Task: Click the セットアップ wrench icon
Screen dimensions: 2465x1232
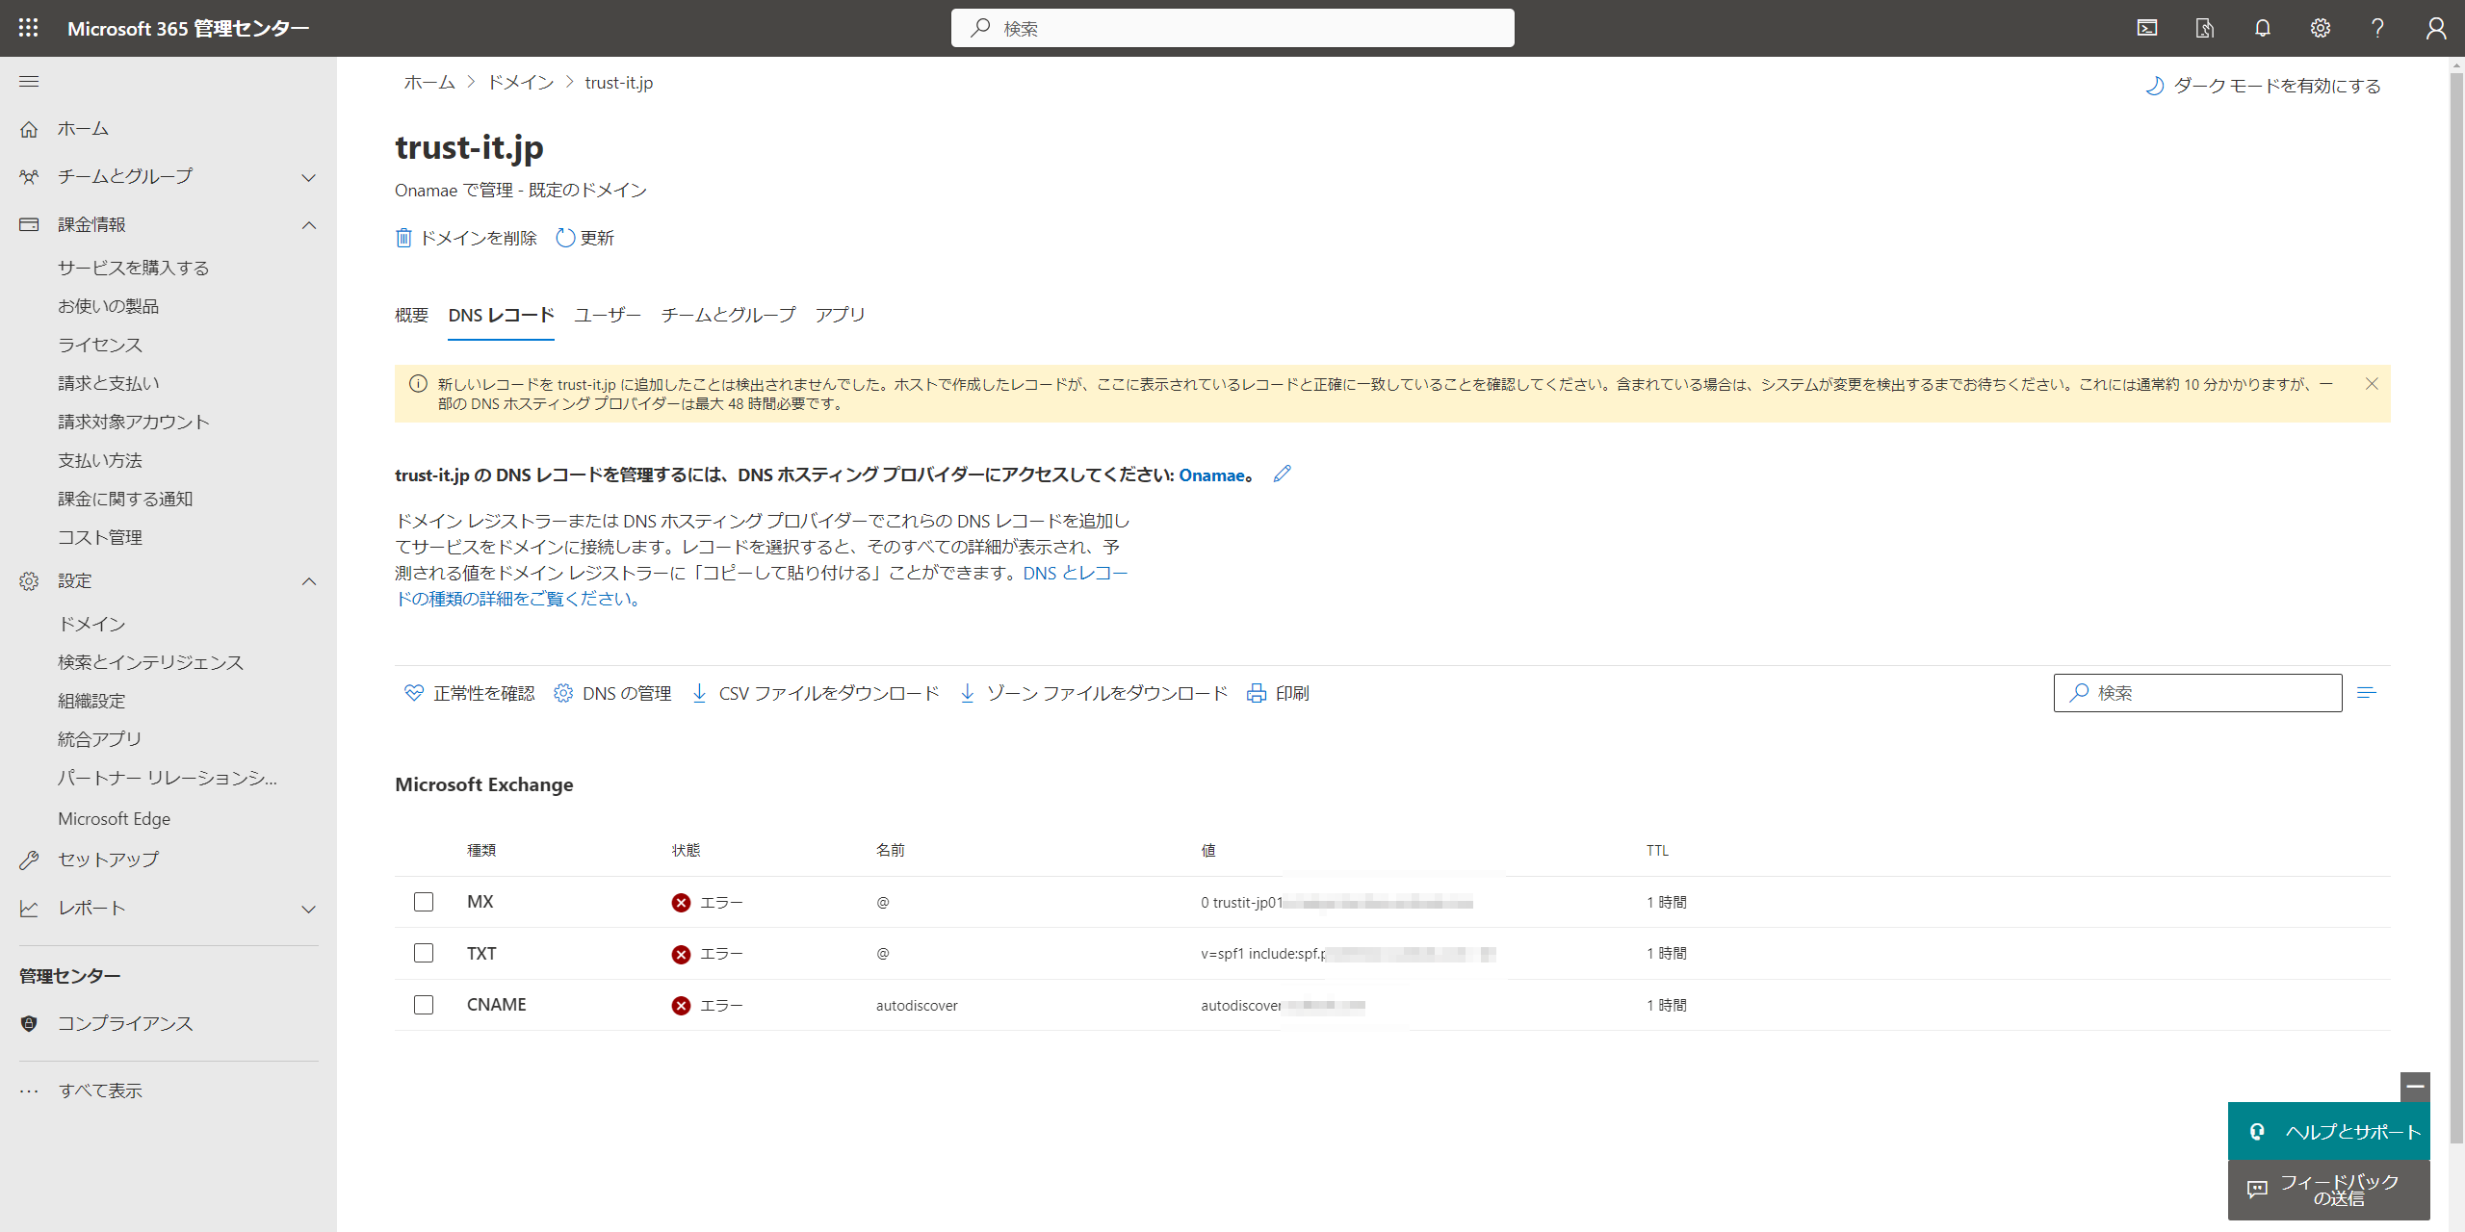Action: click(29, 860)
